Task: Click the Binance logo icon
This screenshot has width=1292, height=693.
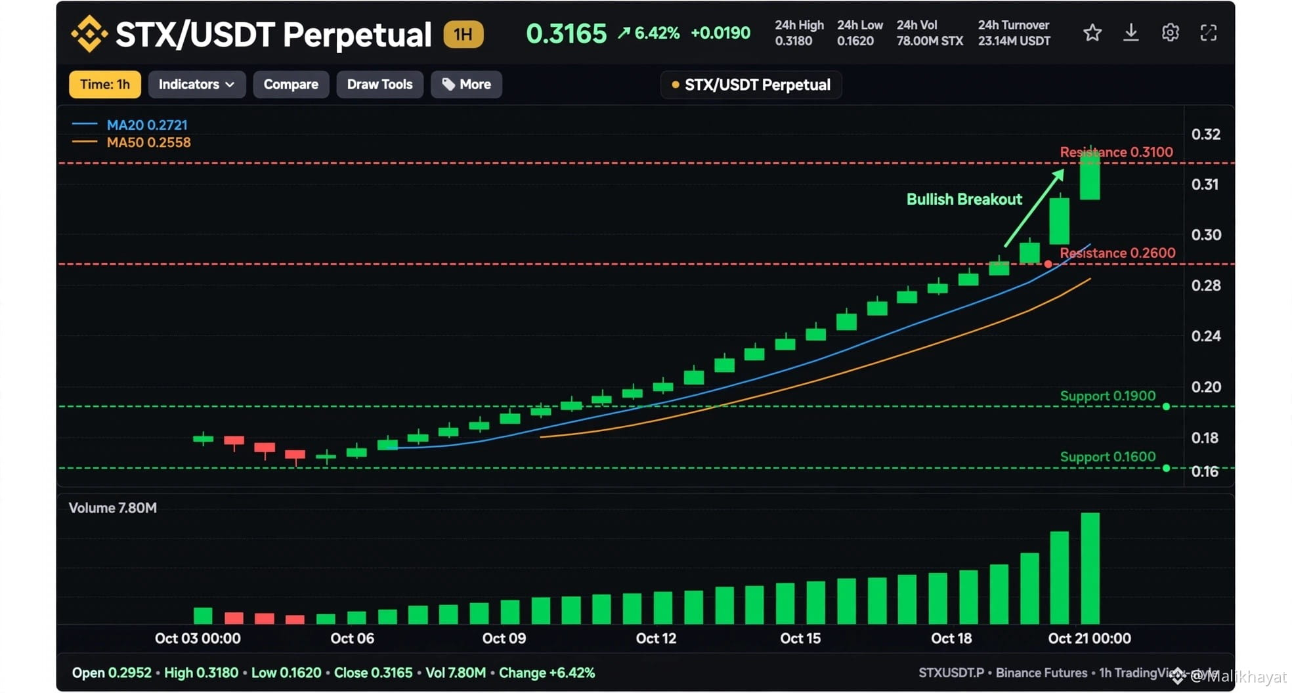Action: pos(89,33)
